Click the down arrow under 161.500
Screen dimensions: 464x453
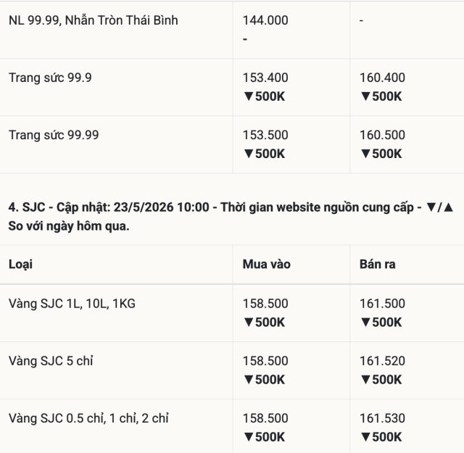(x=365, y=323)
